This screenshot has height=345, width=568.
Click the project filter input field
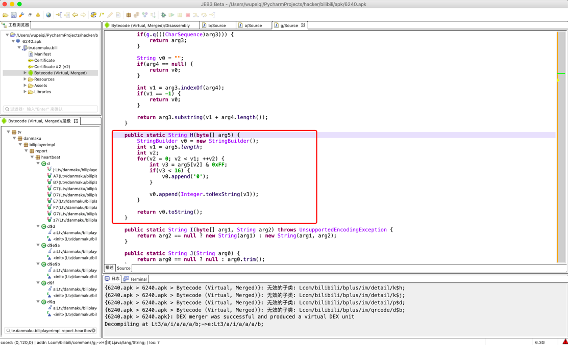(51, 109)
